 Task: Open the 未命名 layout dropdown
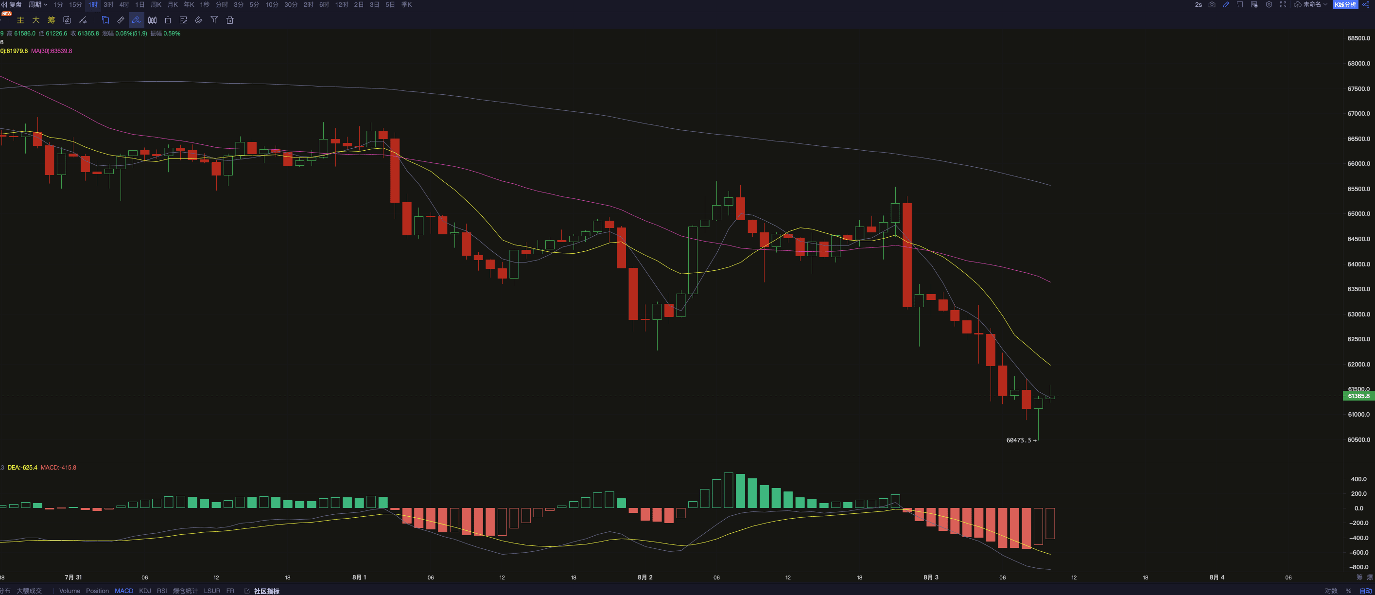pos(1315,5)
